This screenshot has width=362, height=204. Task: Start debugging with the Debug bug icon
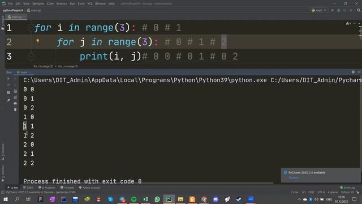click(x=339, y=10)
